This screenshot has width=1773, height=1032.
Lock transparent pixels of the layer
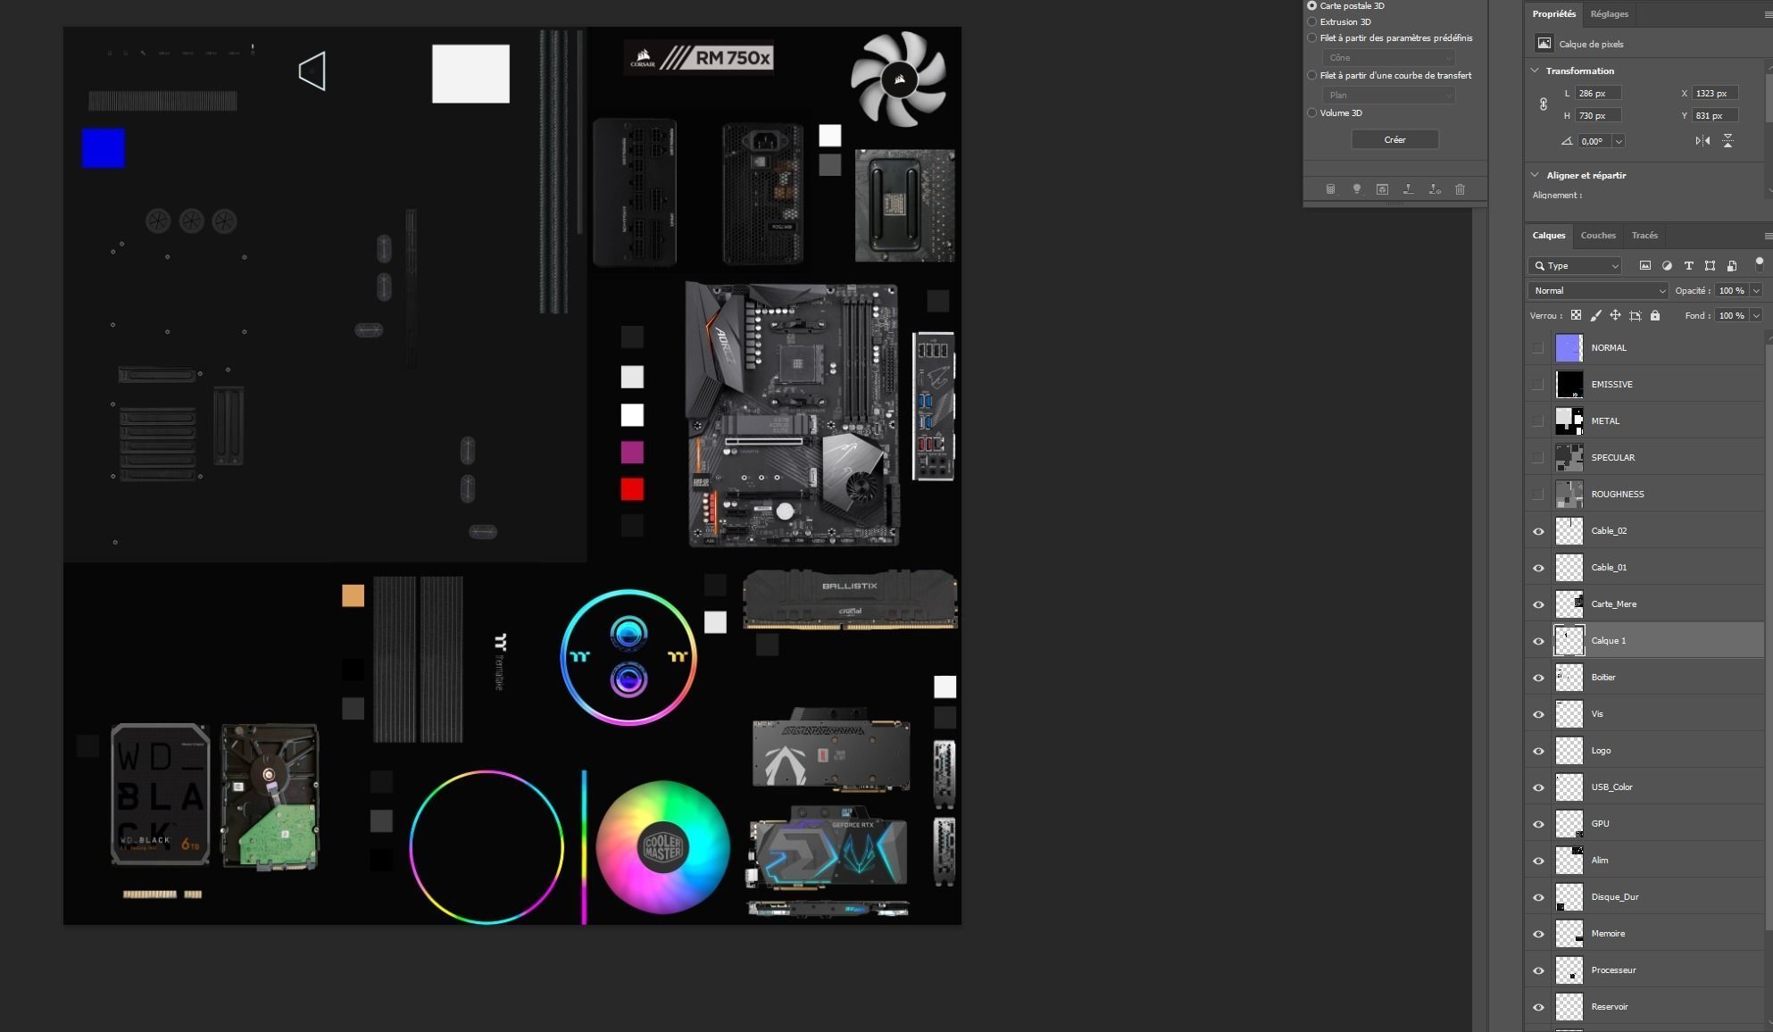1576,315
